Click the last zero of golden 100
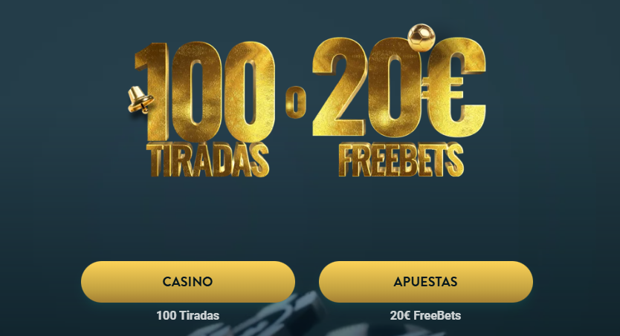620x336 pixels. pyautogui.click(x=250, y=91)
